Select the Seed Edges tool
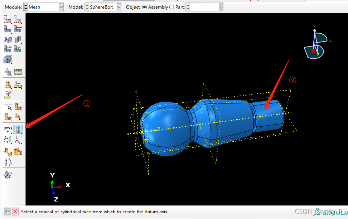348x219 pixels. coord(18,19)
